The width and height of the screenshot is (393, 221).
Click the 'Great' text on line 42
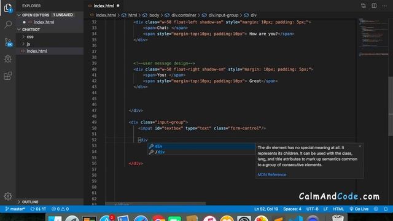(255, 81)
